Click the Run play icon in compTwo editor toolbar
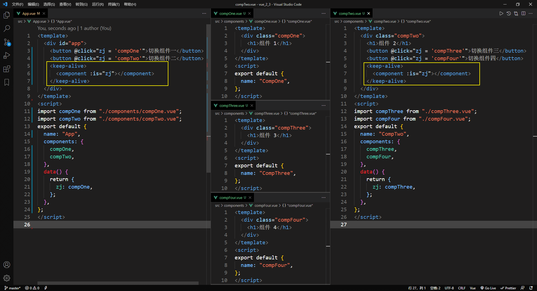This screenshot has width=537, height=291. click(x=501, y=13)
